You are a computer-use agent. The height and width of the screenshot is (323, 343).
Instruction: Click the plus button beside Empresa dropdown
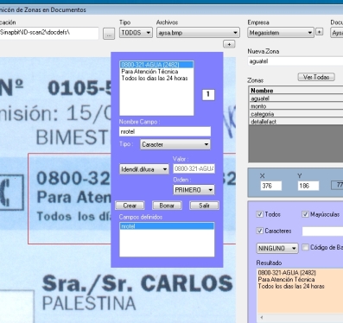point(319,32)
